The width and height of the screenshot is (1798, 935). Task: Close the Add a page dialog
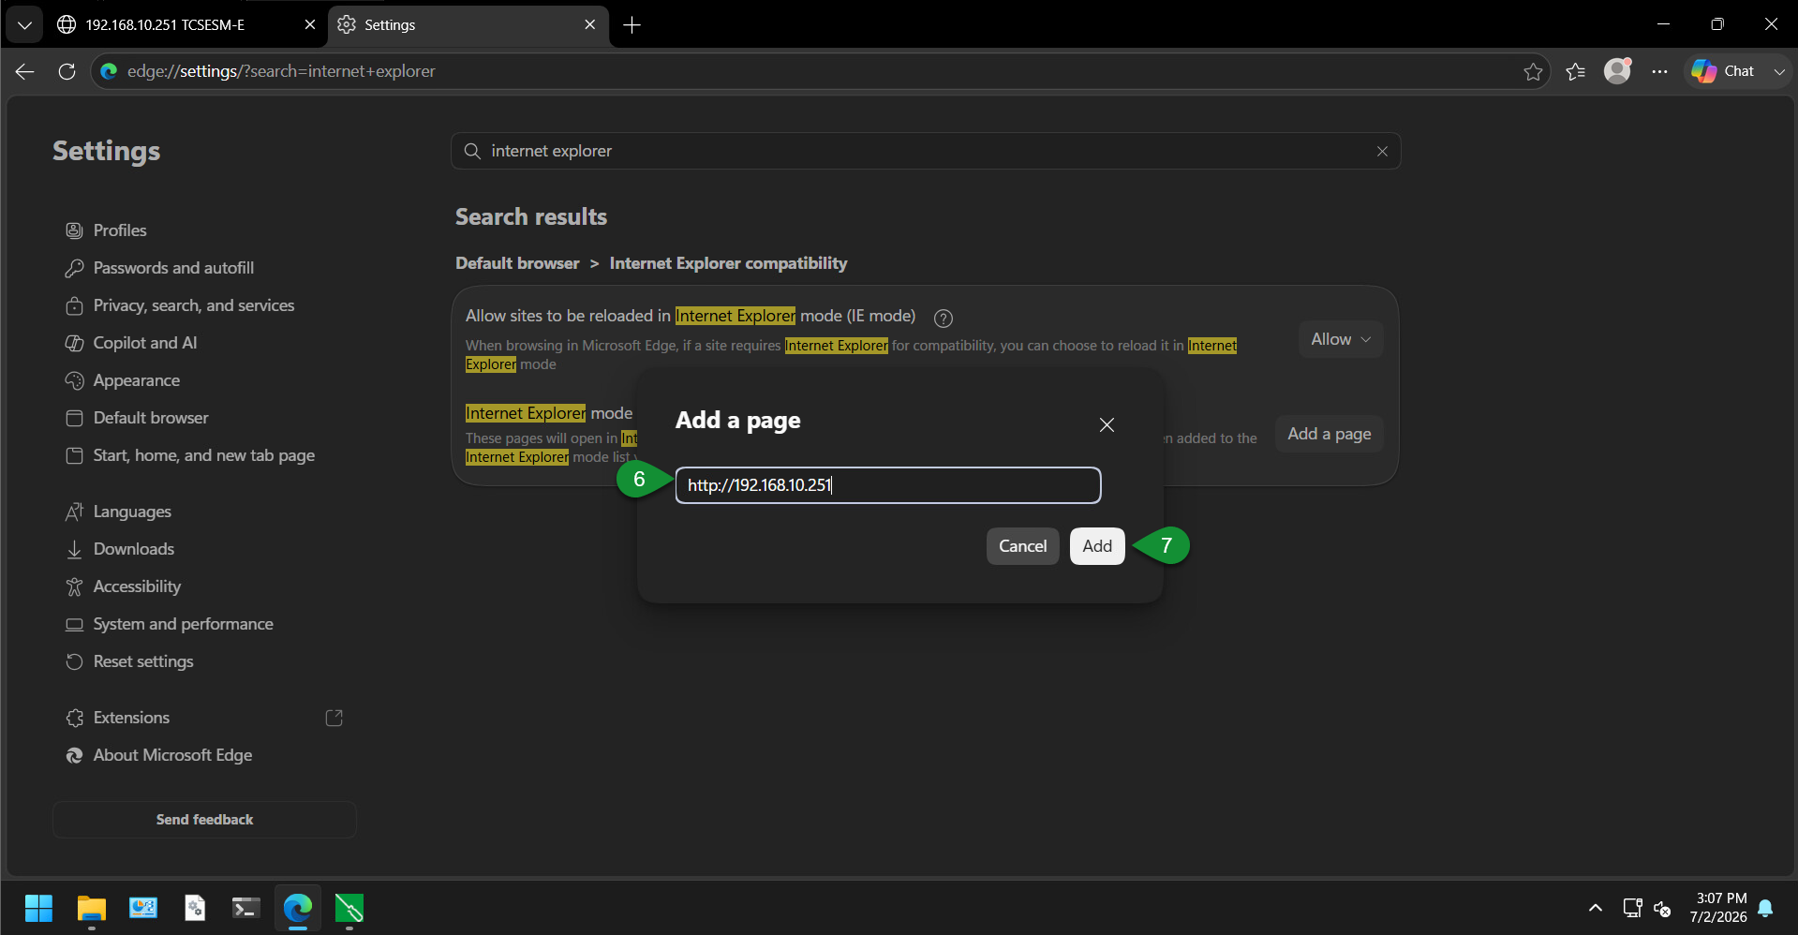pos(1107,424)
